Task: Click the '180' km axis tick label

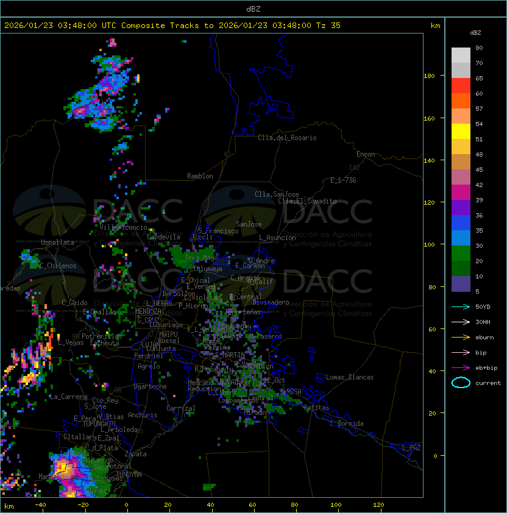Action: tap(429, 76)
